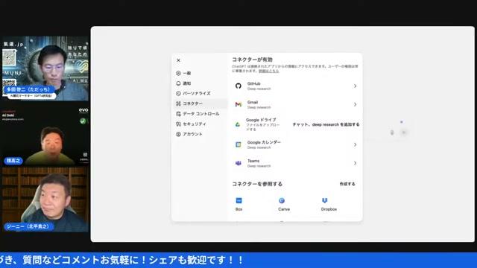The height and width of the screenshot is (268, 477).
Task: Select the ジーニー participant video thumbnail
Action: 45,200
